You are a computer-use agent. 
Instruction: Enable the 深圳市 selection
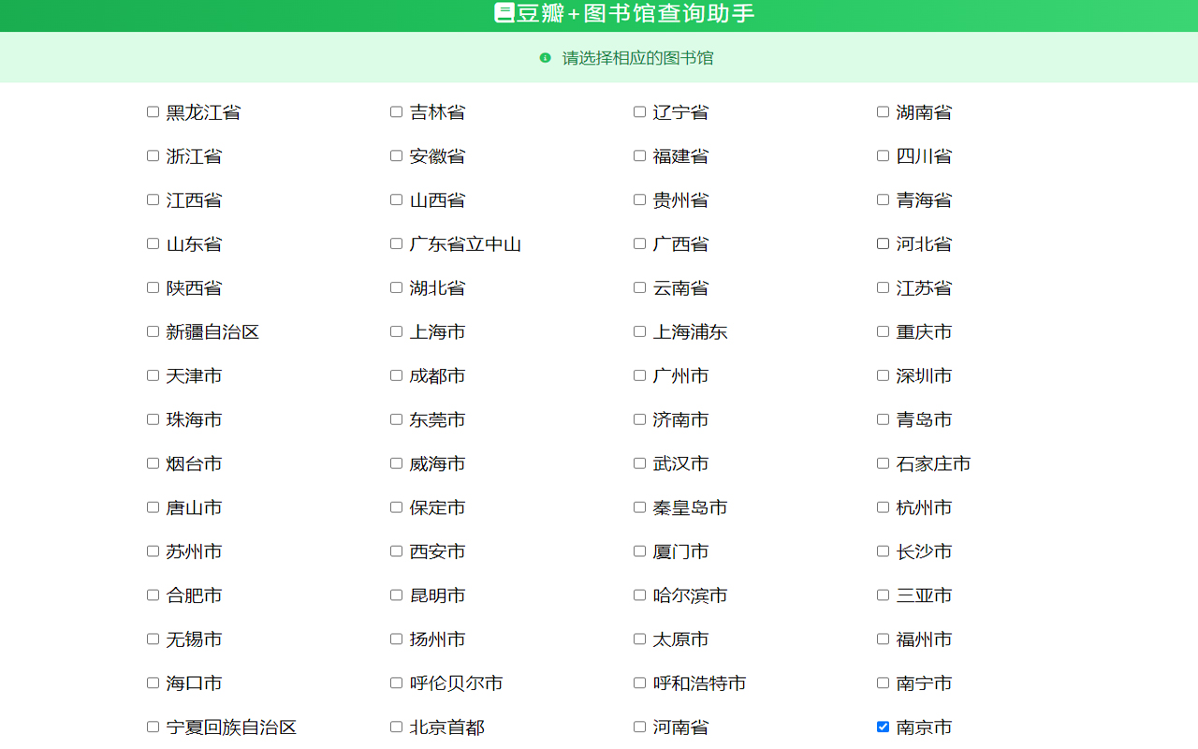pos(882,374)
